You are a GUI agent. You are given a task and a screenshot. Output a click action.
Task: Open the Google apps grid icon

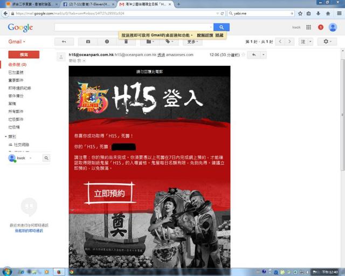pos(308,27)
